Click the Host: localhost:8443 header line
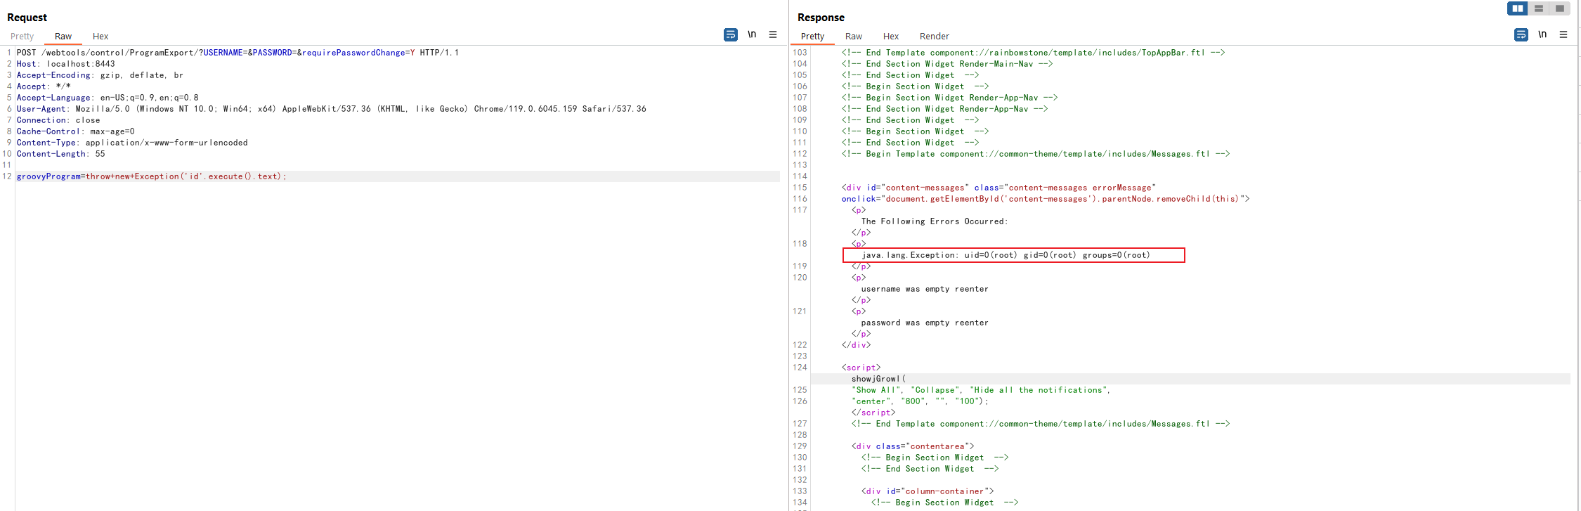 (x=66, y=64)
